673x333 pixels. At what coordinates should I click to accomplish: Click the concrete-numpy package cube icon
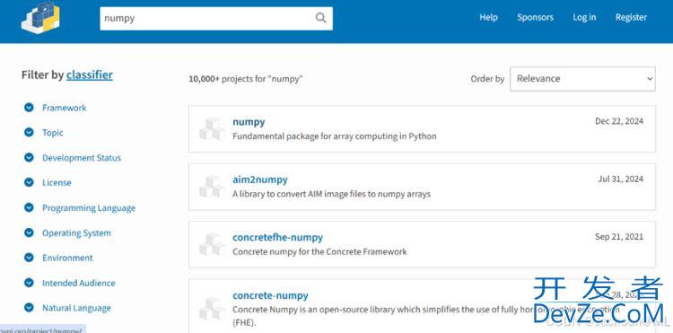click(213, 308)
